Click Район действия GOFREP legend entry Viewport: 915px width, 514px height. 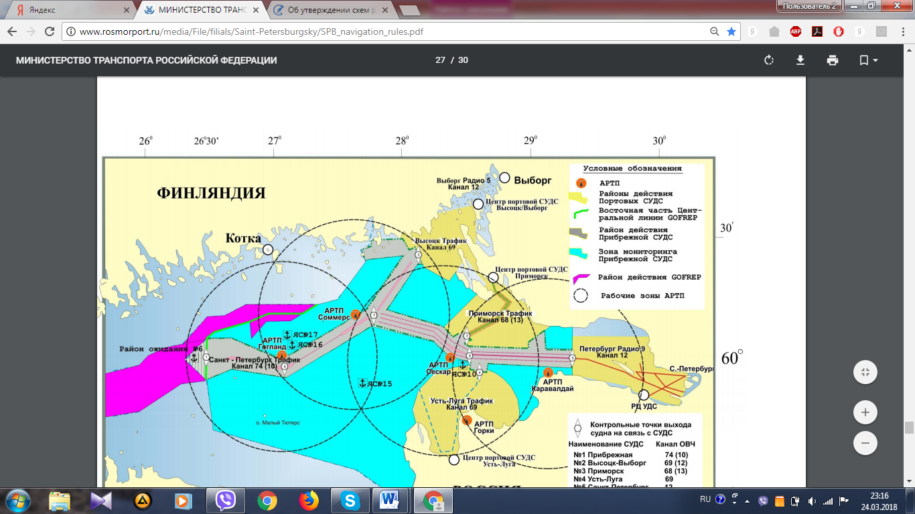coord(636,277)
